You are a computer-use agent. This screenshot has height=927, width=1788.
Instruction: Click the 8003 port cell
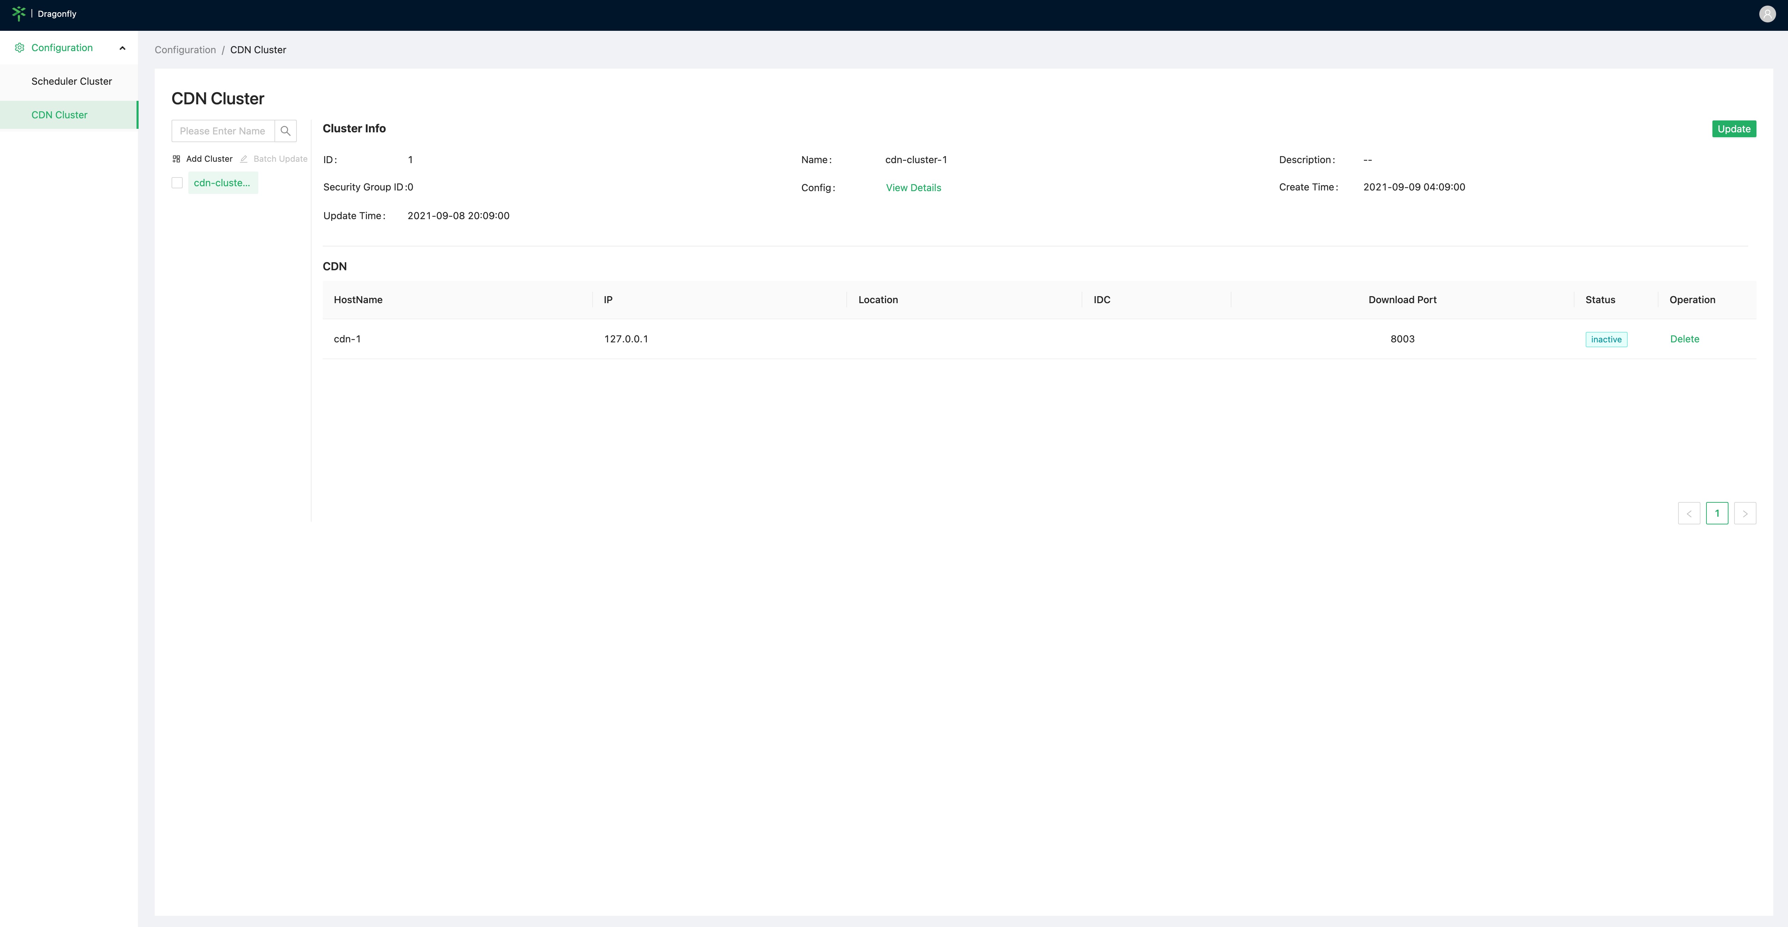click(x=1402, y=340)
